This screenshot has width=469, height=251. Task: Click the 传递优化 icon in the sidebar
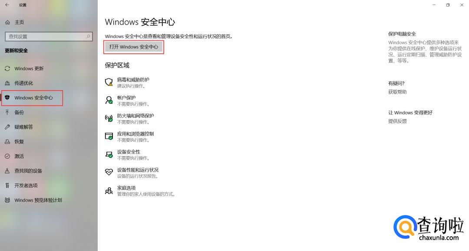7,83
